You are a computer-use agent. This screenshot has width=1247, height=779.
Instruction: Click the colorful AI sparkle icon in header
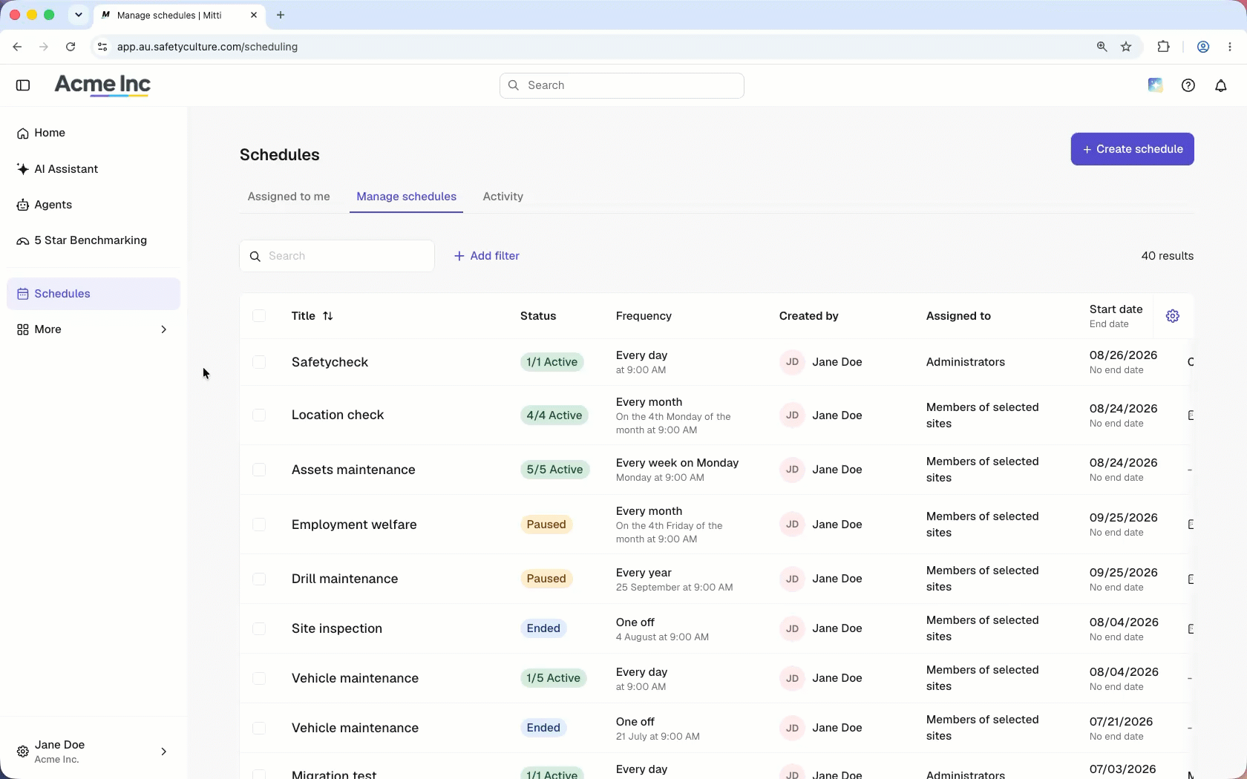click(1155, 85)
